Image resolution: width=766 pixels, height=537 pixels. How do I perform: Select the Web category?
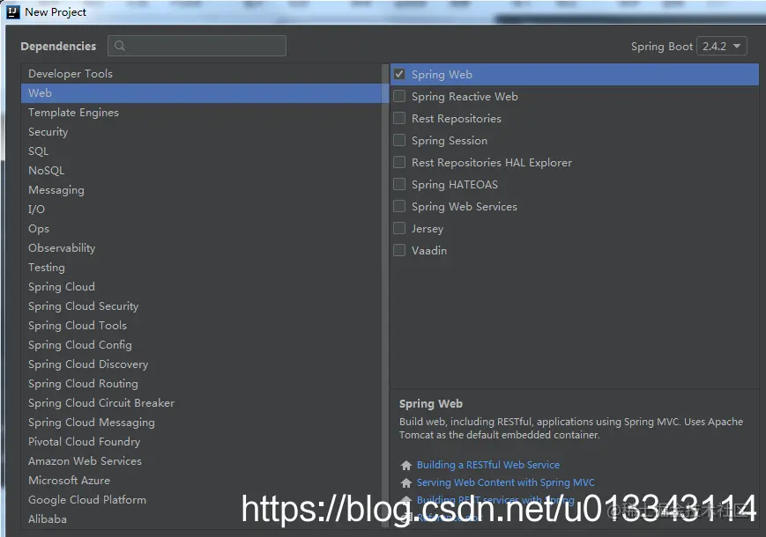point(202,93)
